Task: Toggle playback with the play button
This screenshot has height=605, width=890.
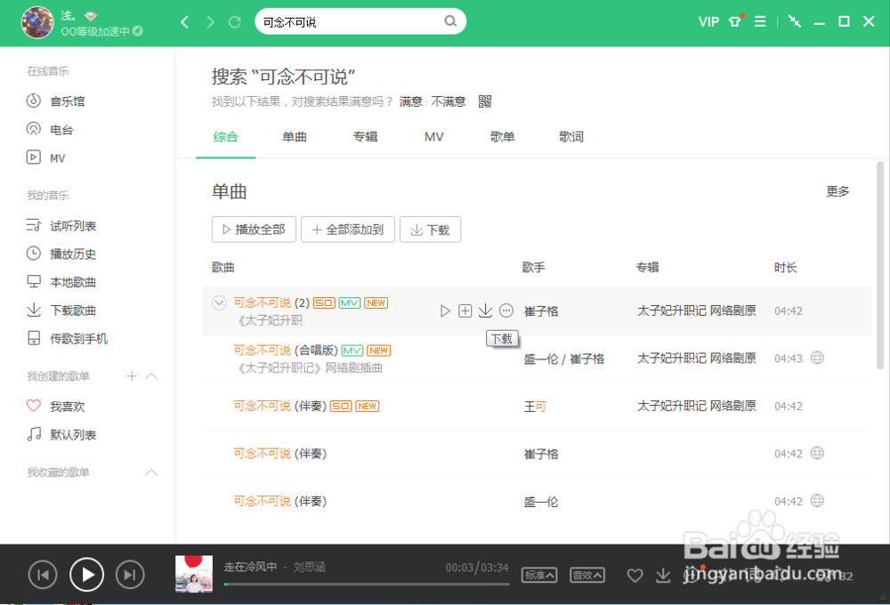Action: [86, 575]
